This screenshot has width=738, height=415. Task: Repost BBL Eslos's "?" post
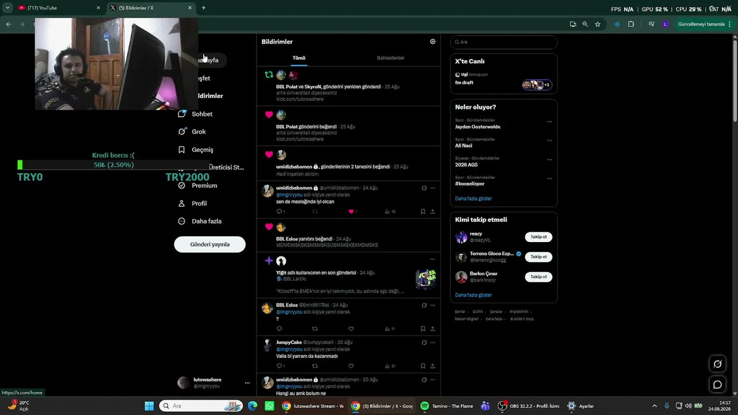coord(315,329)
